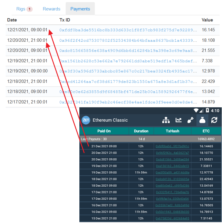Tap TxHash 0x9f6fac1e...030b43e54 in app
Screen dimensions: 222x223
[x=172, y=199]
